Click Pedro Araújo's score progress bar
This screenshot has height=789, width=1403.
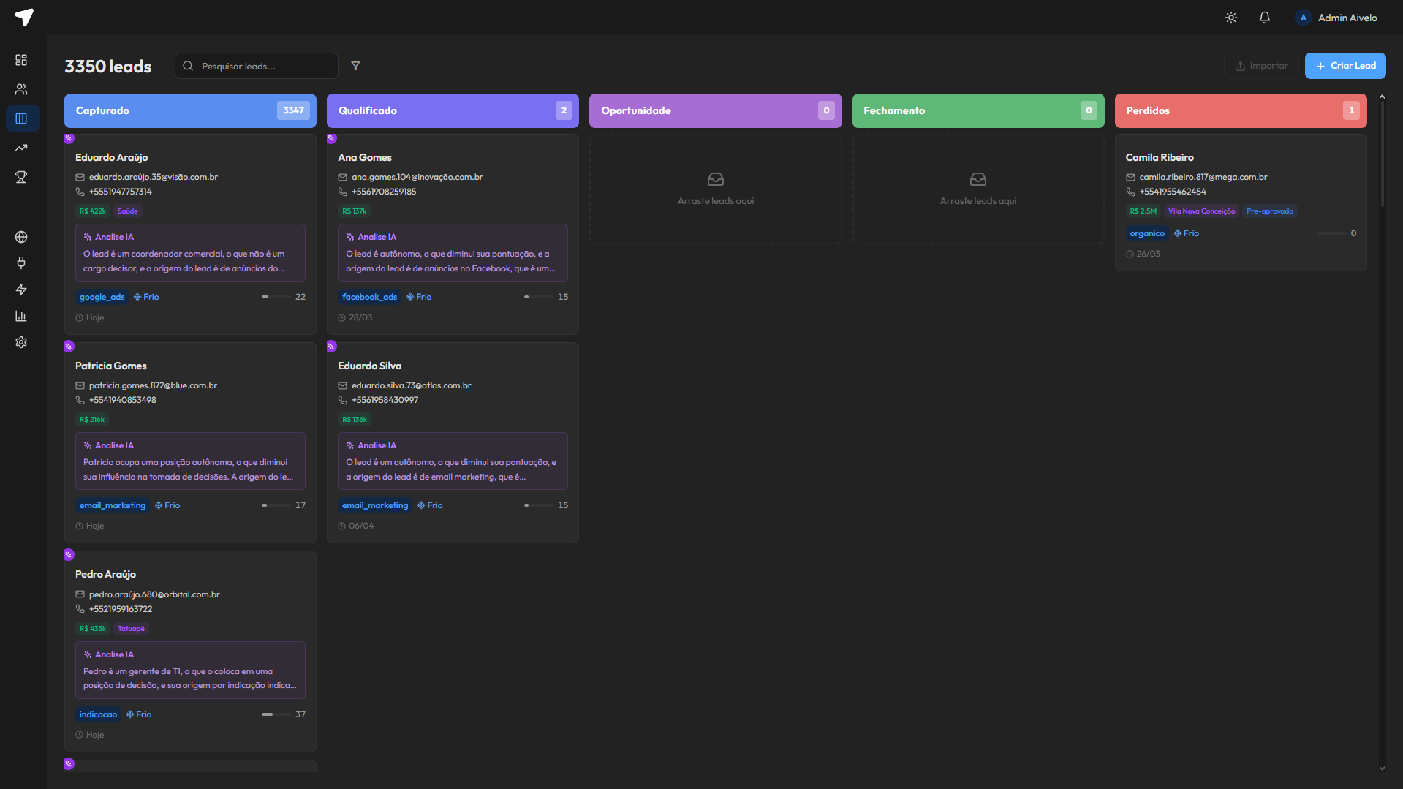[x=276, y=714]
